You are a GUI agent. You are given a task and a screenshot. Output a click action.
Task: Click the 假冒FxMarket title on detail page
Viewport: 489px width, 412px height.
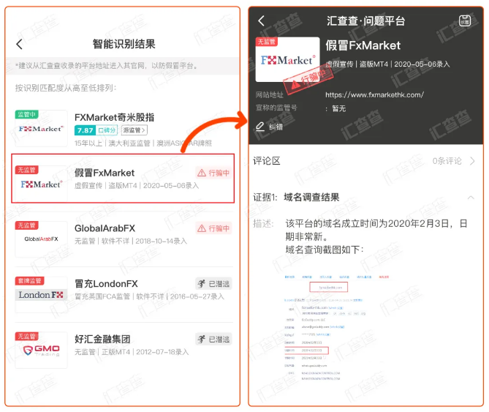(363, 45)
